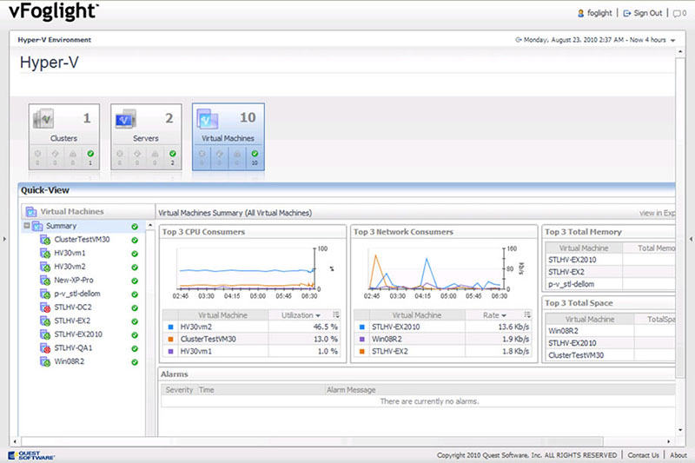Click the foglight user icon
Screen dimensions: 695x463
[x=580, y=13]
